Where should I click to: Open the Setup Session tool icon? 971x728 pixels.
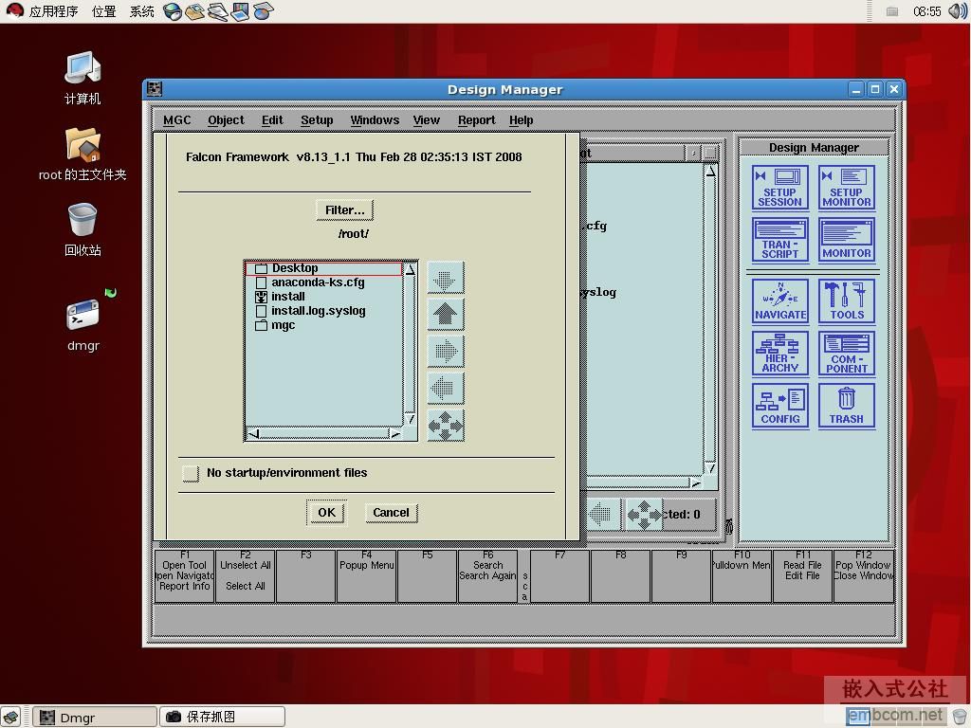point(779,187)
